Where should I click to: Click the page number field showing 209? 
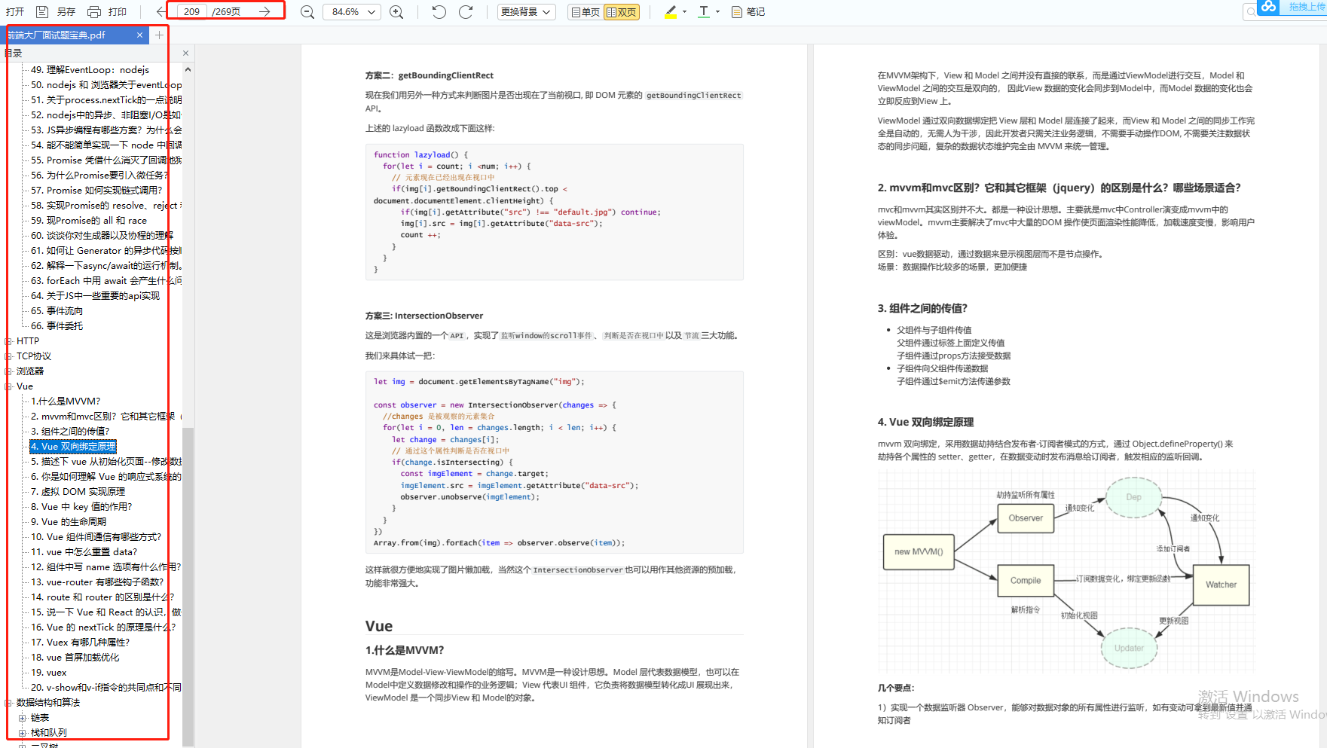coord(192,12)
